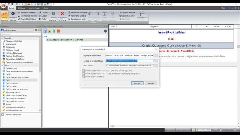The image size is (240, 135).
Task: Collapse the Étude tree section
Action: [2, 65]
